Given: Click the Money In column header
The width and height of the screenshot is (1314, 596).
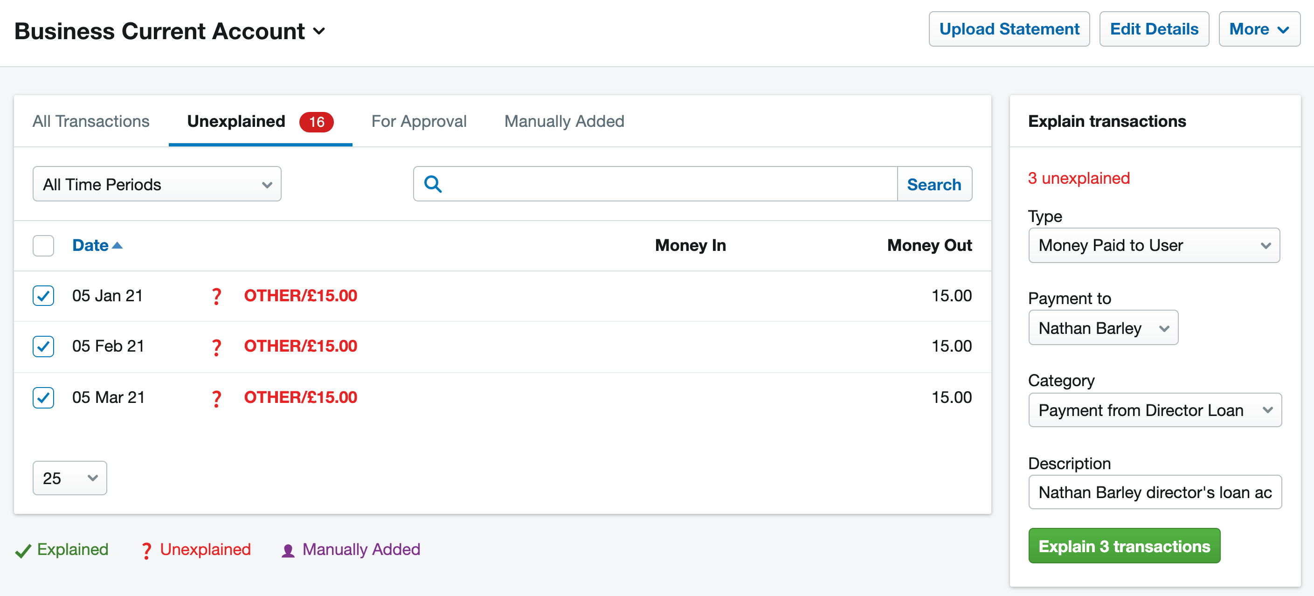Looking at the screenshot, I should tap(690, 245).
